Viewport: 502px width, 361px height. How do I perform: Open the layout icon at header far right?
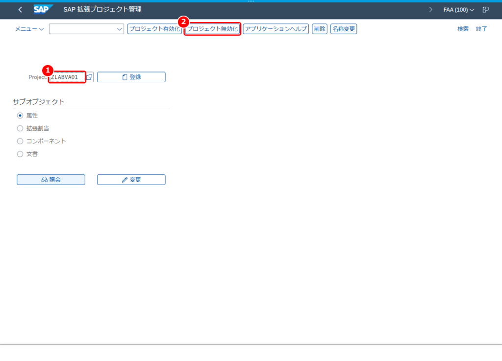pos(486,10)
